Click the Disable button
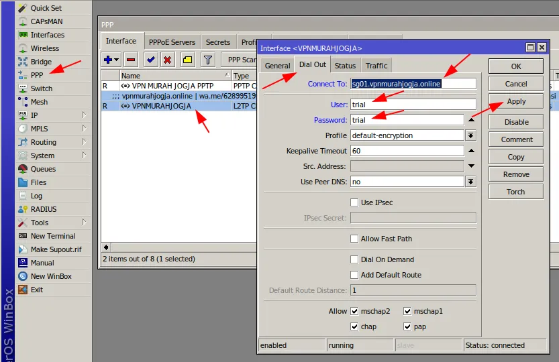The height and width of the screenshot is (362, 559). click(516, 122)
